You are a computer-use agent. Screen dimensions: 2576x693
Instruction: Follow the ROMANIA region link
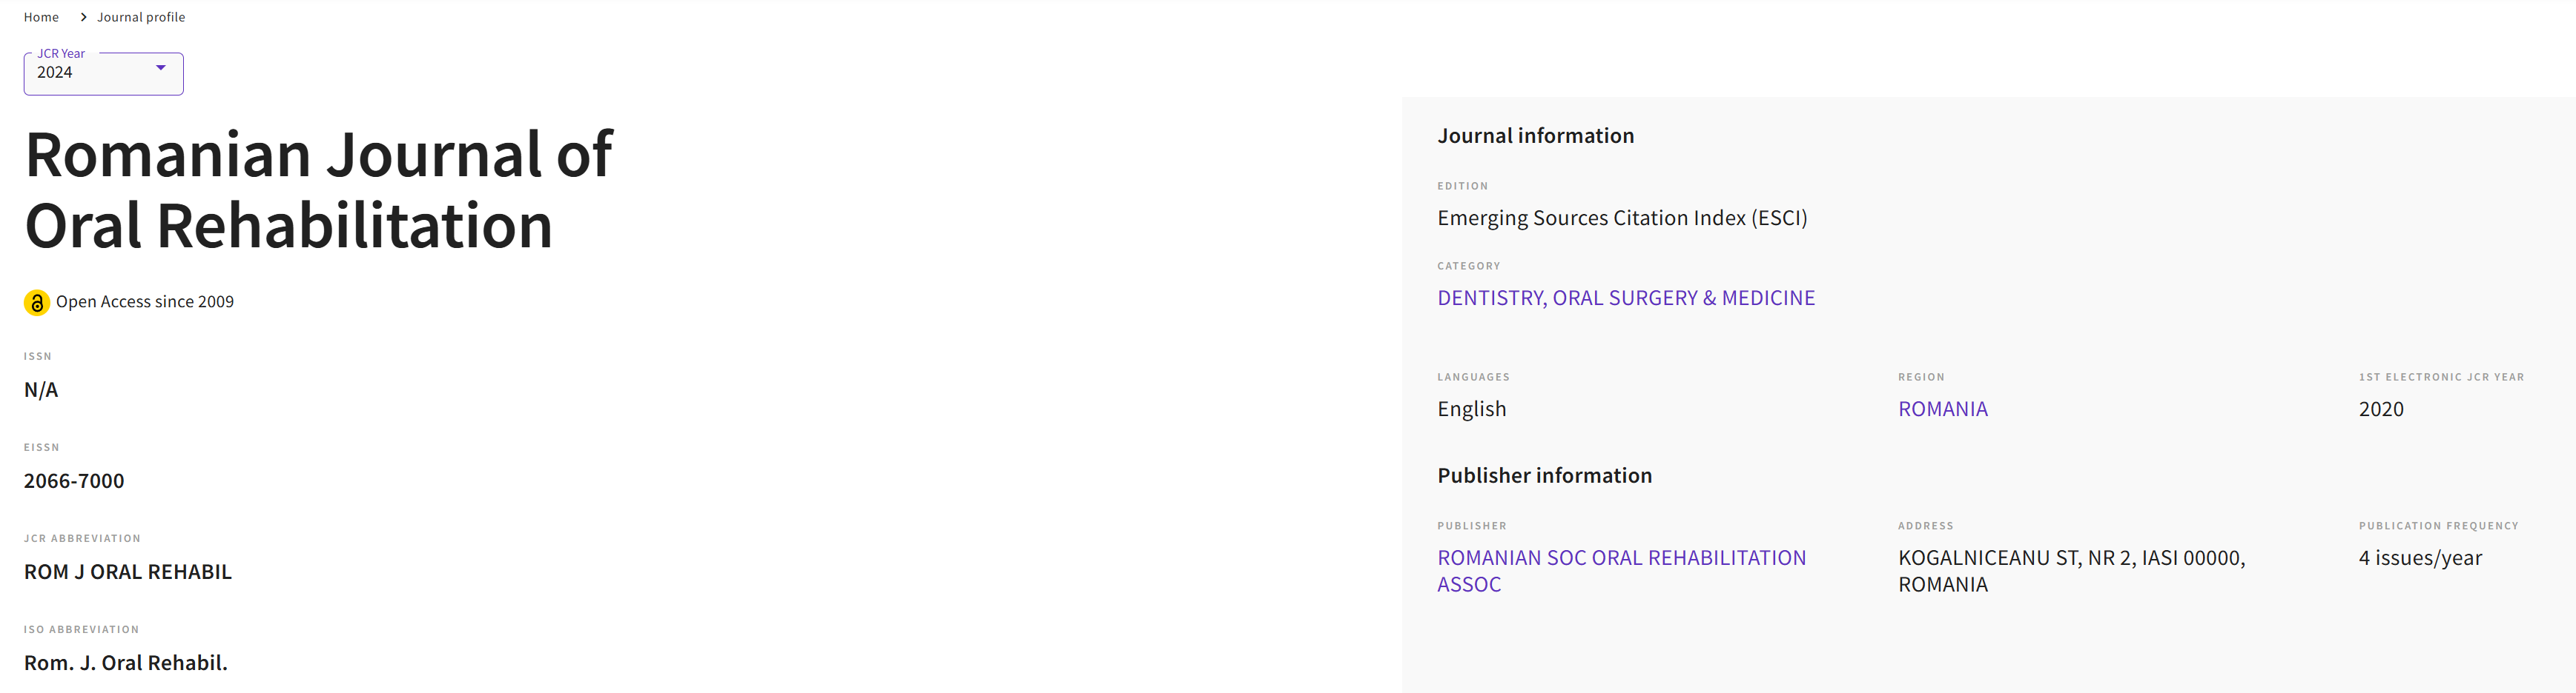pos(1942,409)
